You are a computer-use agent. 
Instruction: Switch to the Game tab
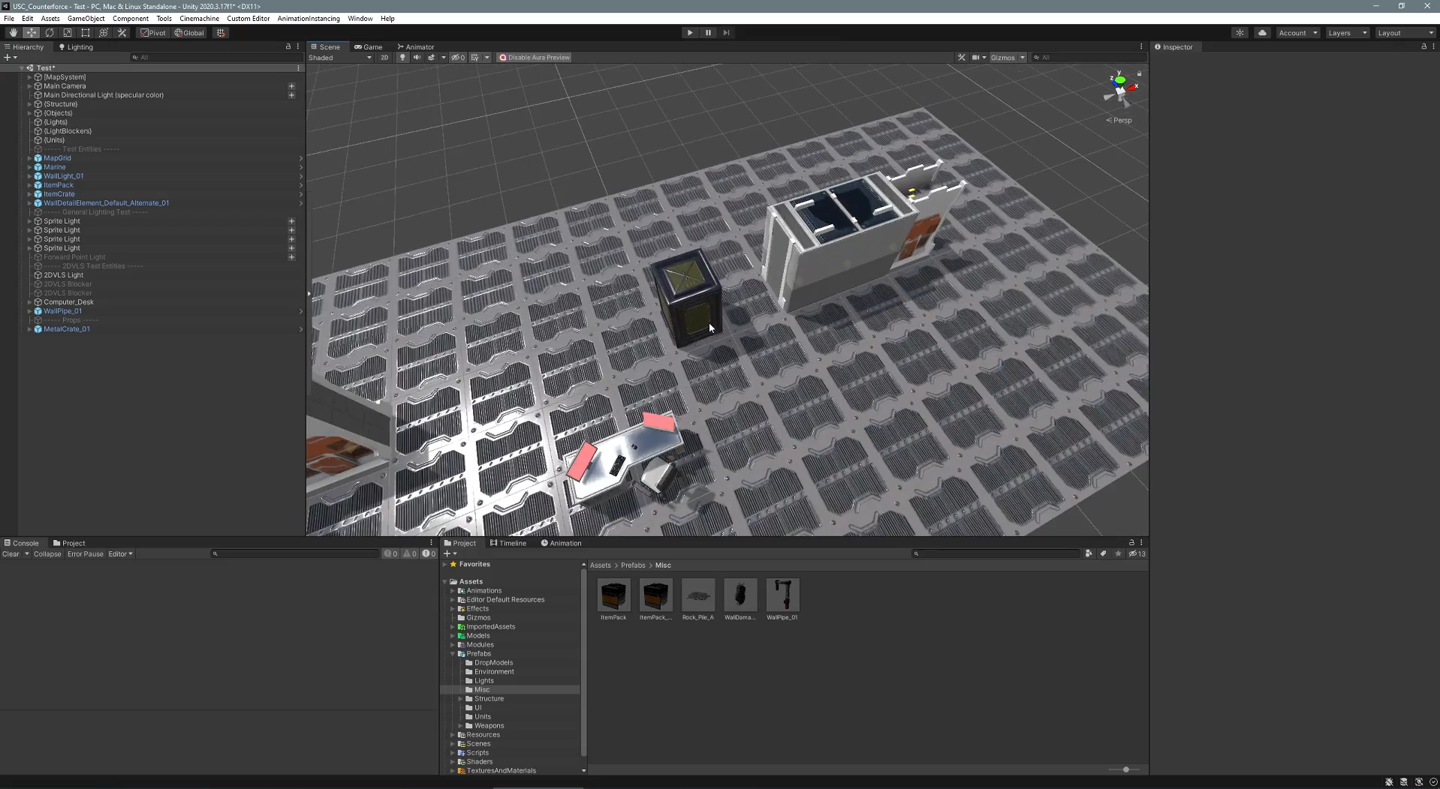[369, 46]
